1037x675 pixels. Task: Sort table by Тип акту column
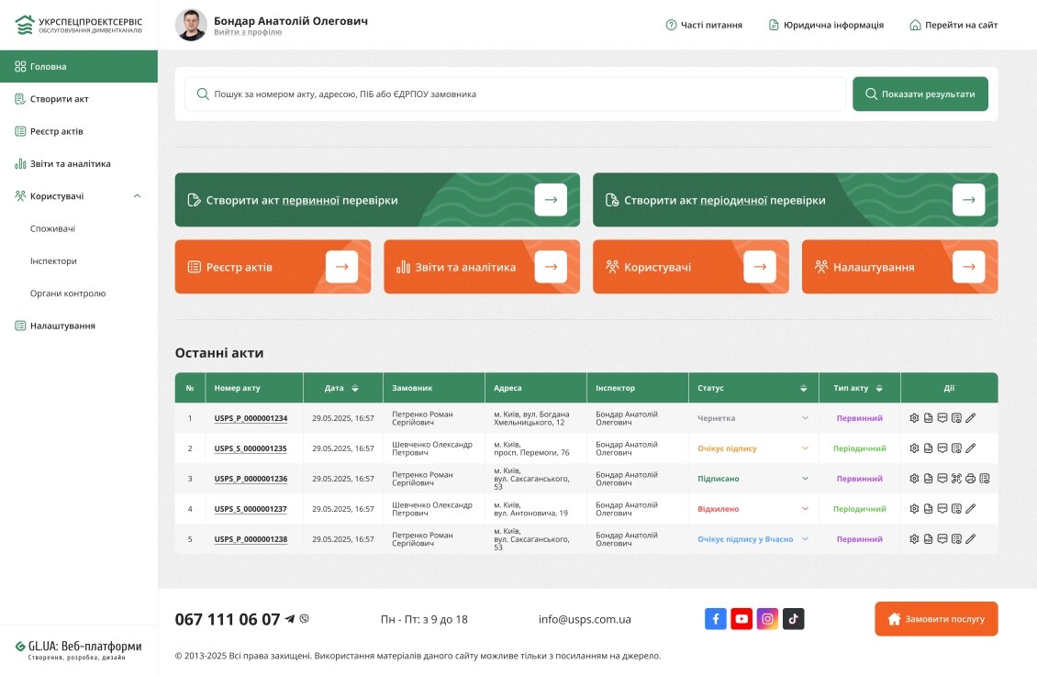(x=879, y=388)
